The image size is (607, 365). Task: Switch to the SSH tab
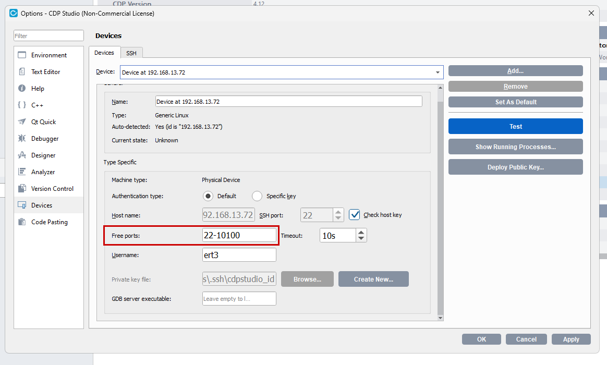(x=131, y=53)
